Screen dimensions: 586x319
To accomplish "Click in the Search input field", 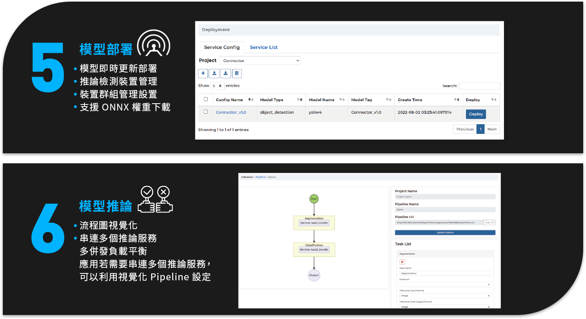I will click(x=479, y=86).
